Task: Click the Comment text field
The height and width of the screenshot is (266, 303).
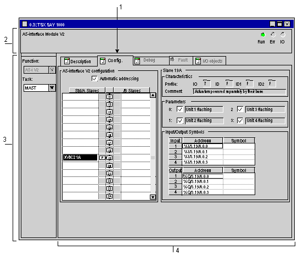Action: click(x=239, y=91)
